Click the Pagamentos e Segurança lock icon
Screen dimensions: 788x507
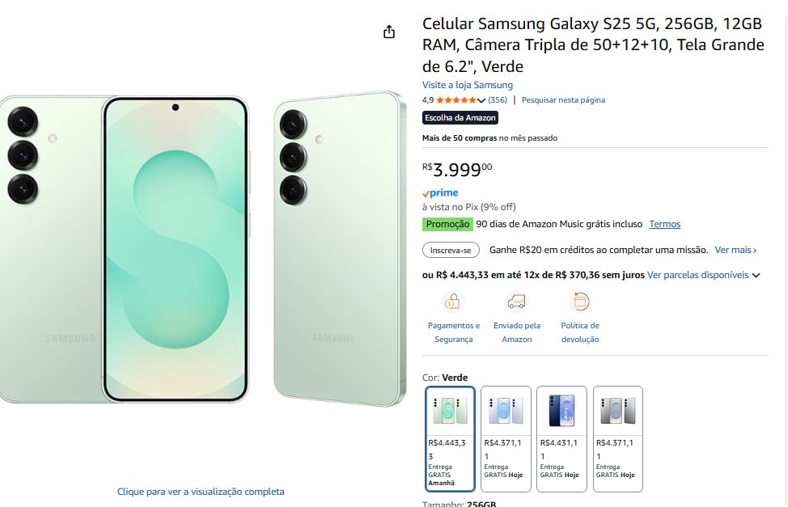(452, 302)
